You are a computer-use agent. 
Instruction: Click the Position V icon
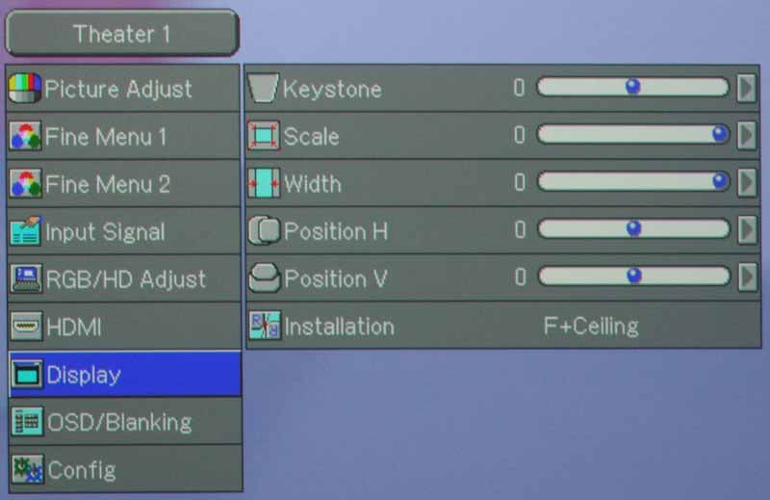pos(264,278)
